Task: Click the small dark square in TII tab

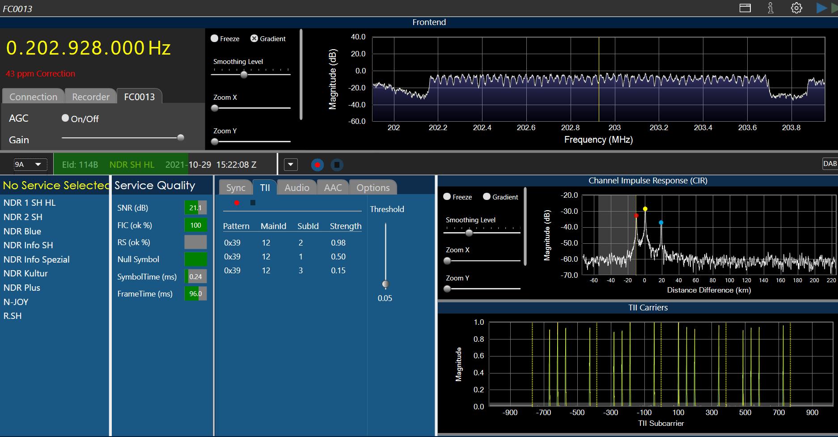Action: (253, 203)
